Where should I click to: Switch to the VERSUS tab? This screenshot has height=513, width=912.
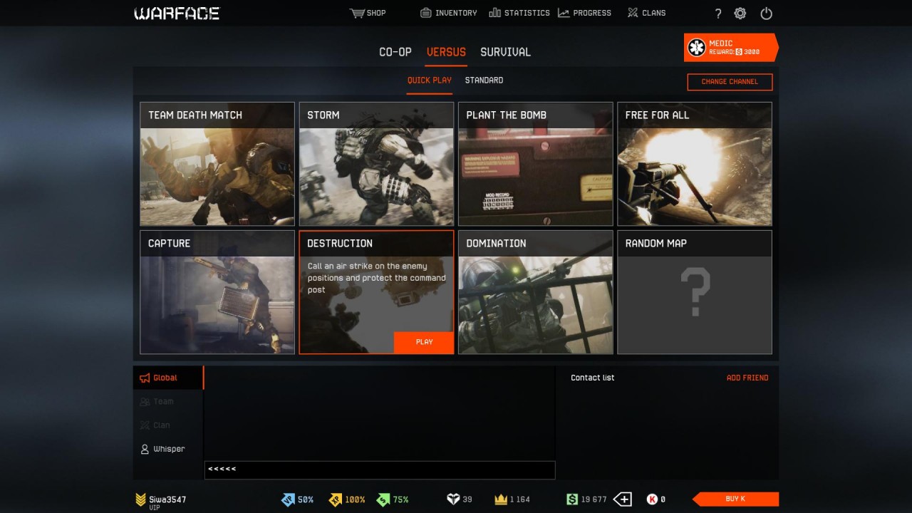pos(446,52)
